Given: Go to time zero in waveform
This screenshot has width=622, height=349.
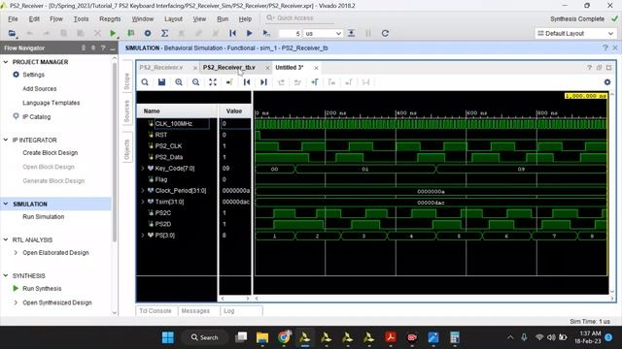Looking at the screenshot, I should tap(247, 81).
